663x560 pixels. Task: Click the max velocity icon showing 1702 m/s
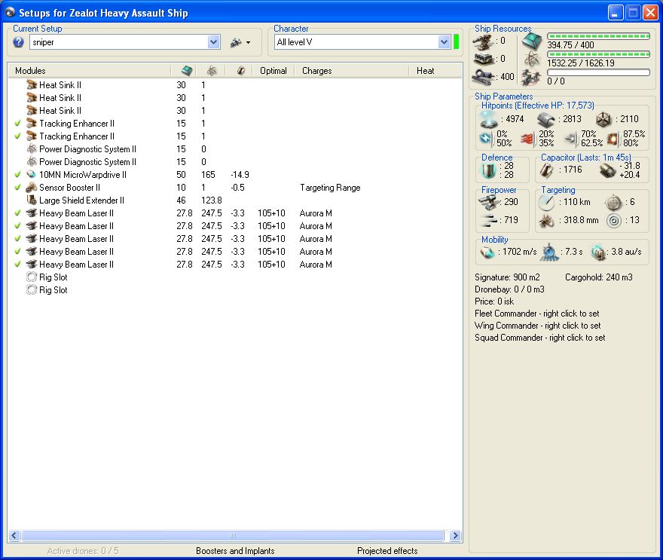click(x=487, y=252)
